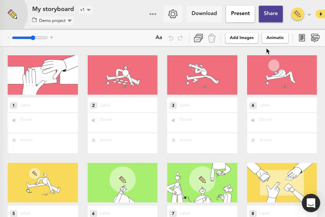
Task: Adjust the frame size zoom slider
Action: pos(33,38)
